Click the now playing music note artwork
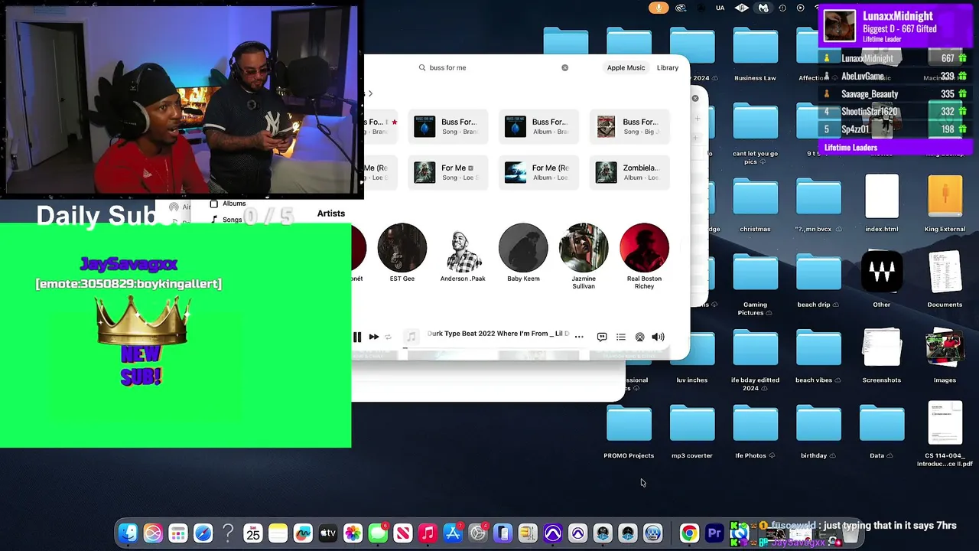979x551 pixels. point(411,337)
